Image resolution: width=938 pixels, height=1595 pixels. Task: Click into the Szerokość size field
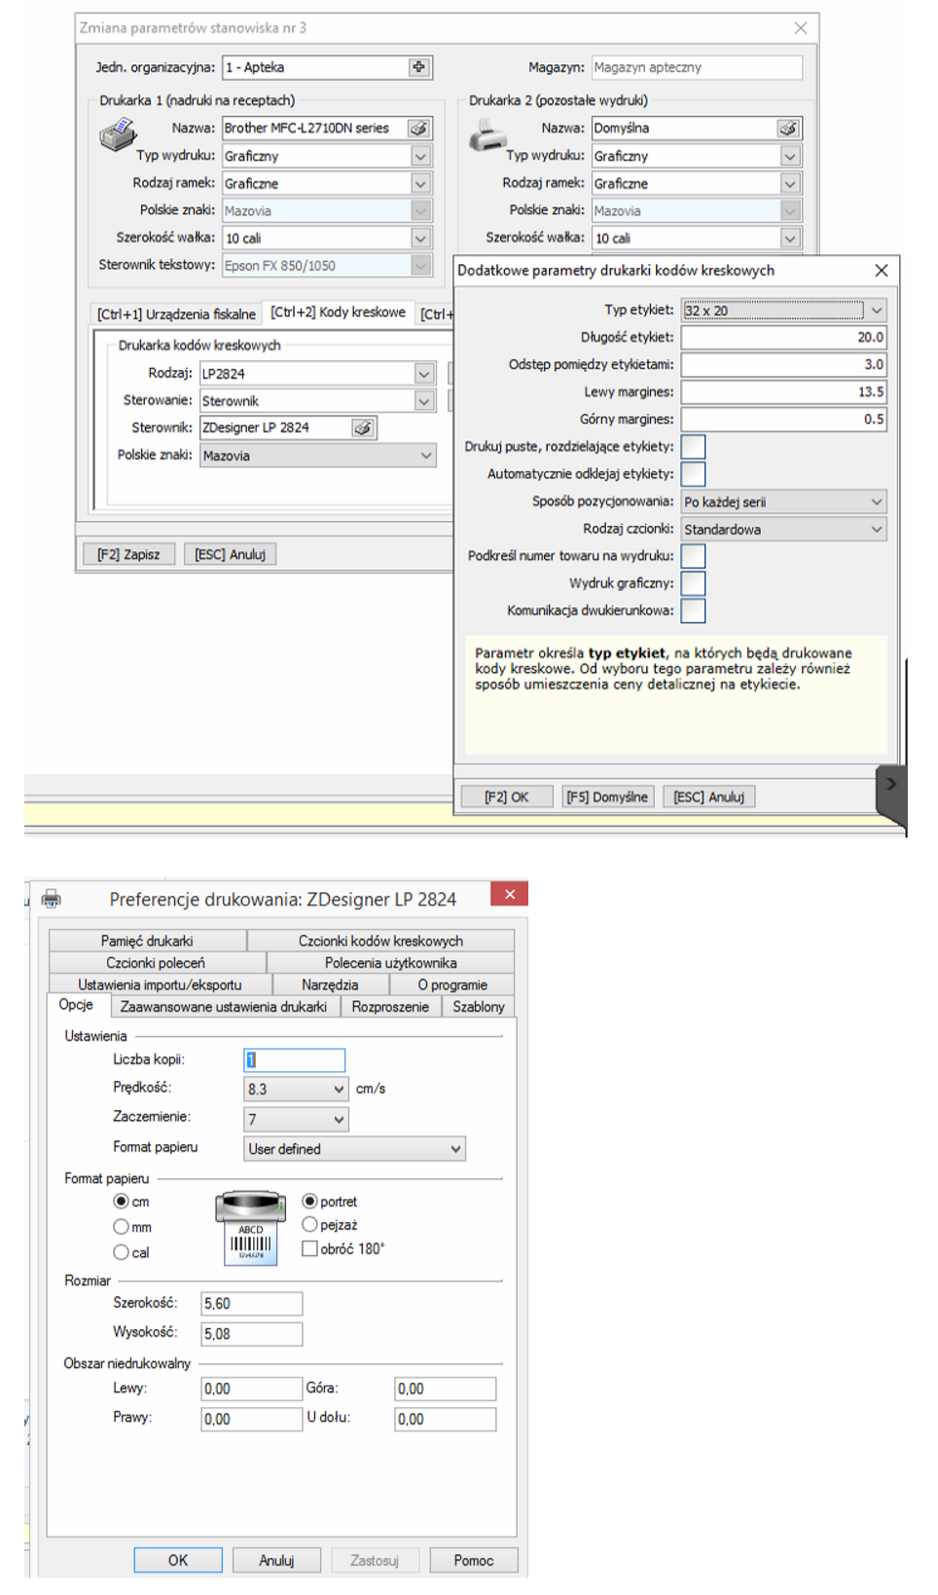252,1304
